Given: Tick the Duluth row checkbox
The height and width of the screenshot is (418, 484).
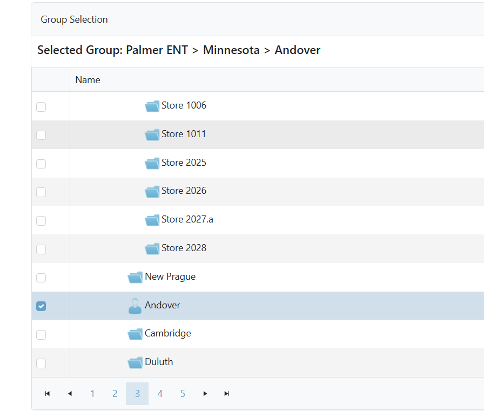Looking at the screenshot, I should [x=41, y=363].
